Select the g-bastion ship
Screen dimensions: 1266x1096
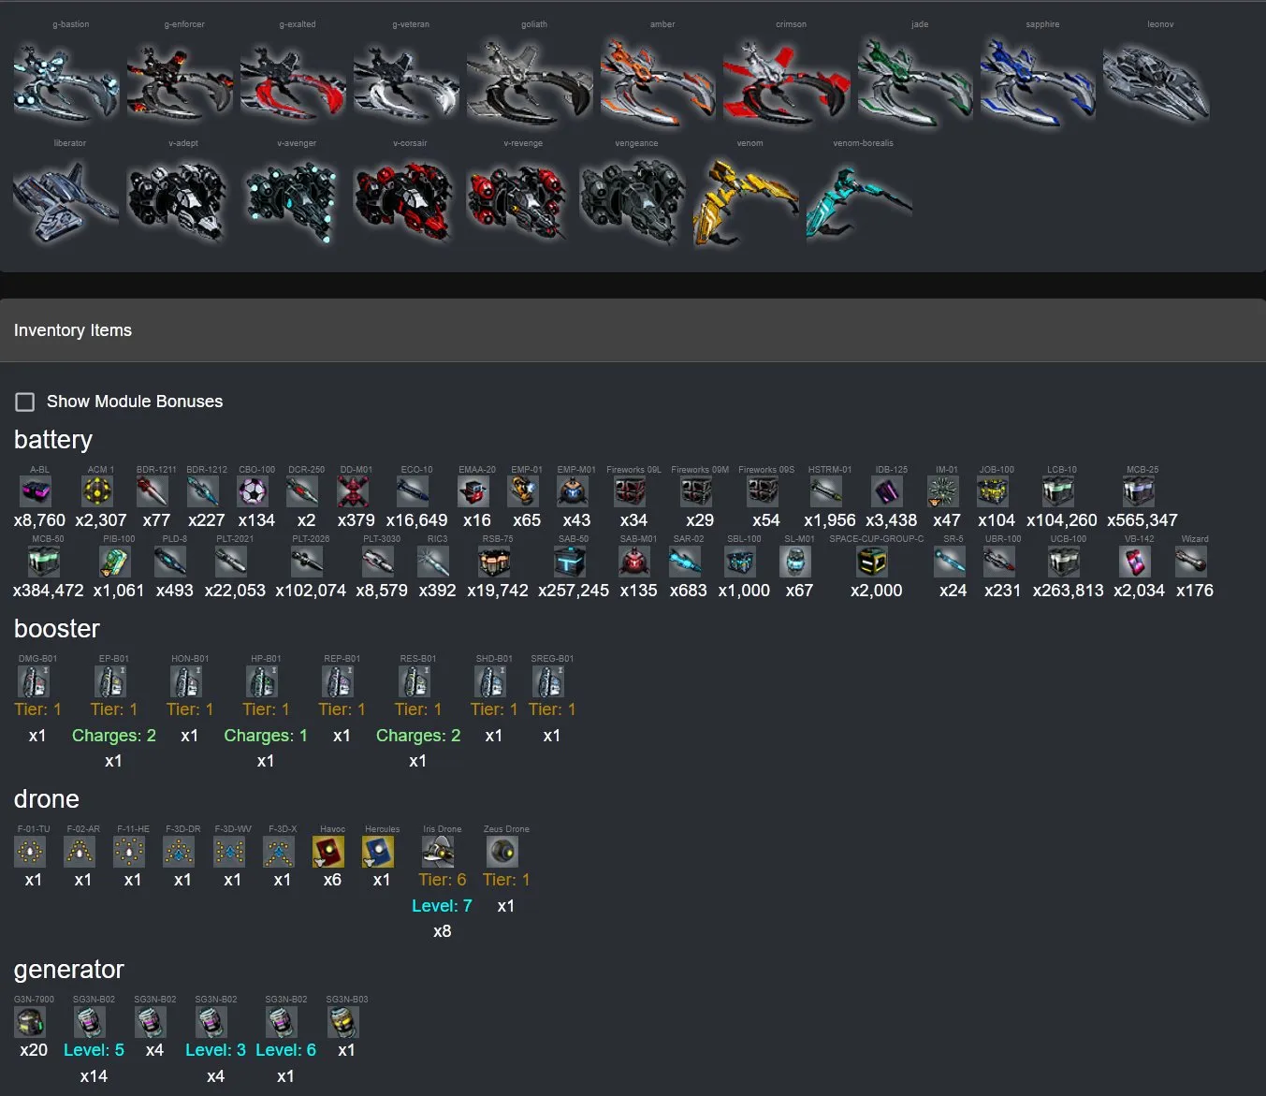point(66,82)
